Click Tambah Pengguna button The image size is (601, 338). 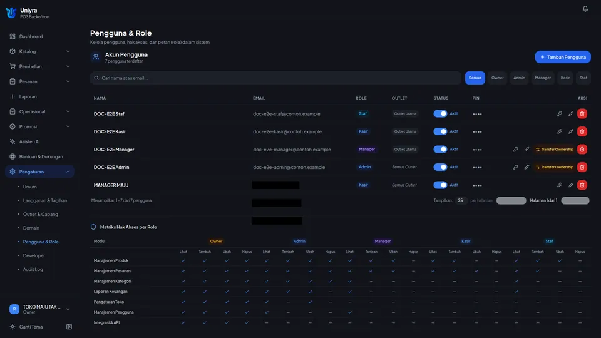[563, 57]
